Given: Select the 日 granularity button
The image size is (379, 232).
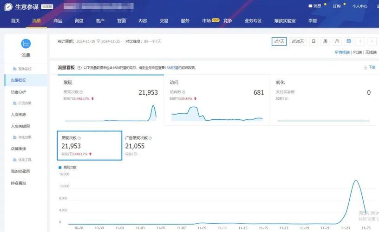Looking at the screenshot, I should tap(314, 41).
